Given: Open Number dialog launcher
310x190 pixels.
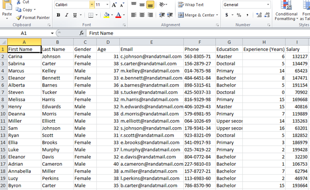Looking at the screenshot, I should pyautogui.click(x=269, y=25).
